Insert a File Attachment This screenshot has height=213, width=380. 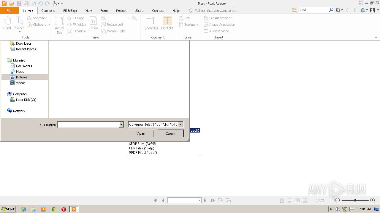(218, 18)
